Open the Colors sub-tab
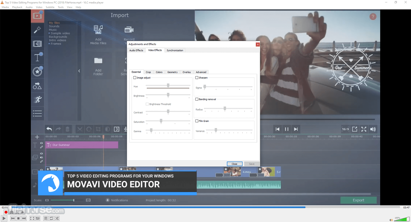Viewport: 411px width, 222px height. [x=159, y=72]
